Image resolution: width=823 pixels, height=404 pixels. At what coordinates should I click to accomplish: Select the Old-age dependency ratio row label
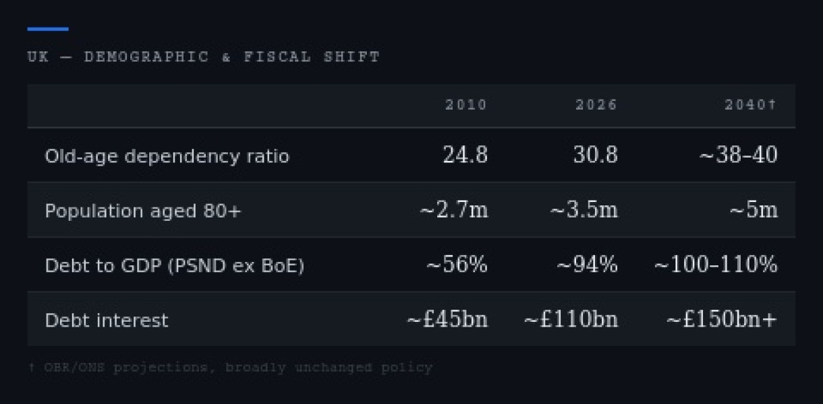(x=167, y=156)
